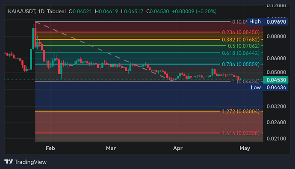Click the TradingView logo icon

[9, 161]
